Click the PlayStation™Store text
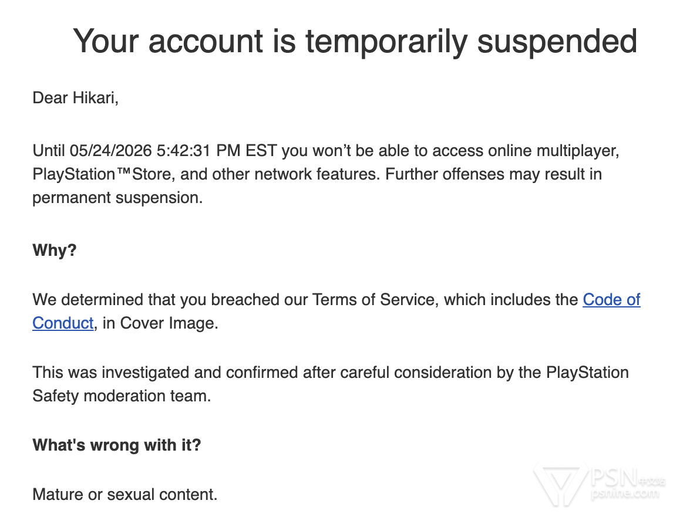 [103, 174]
